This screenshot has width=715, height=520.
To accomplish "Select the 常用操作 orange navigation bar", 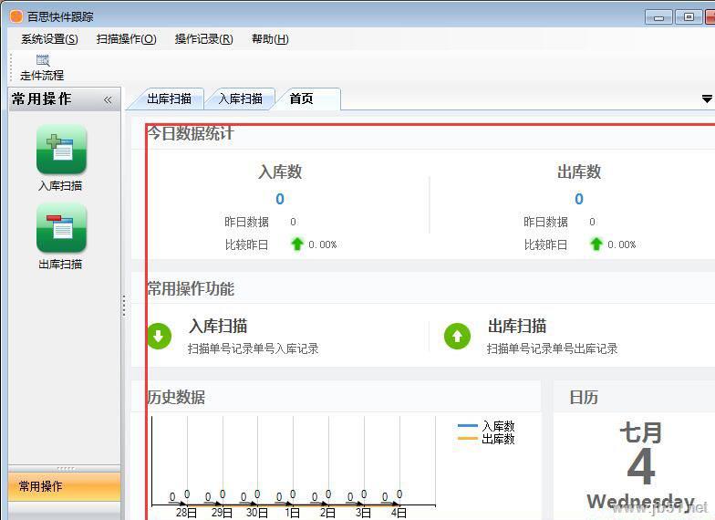I will [x=64, y=486].
